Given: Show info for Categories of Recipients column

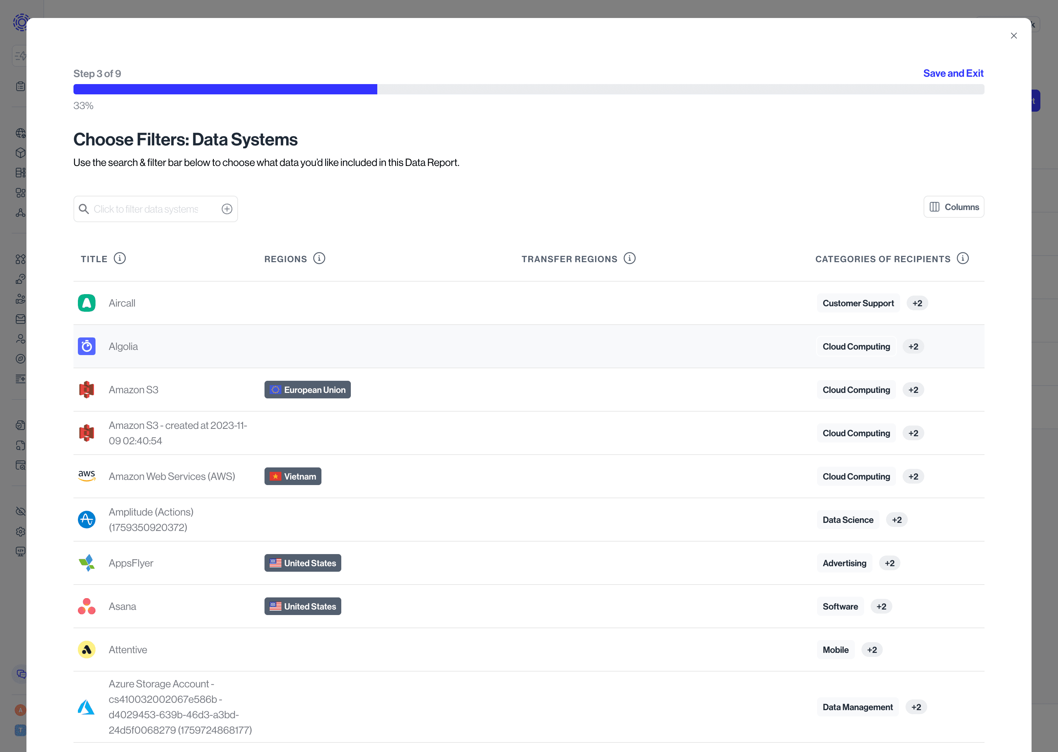Looking at the screenshot, I should pyautogui.click(x=962, y=258).
